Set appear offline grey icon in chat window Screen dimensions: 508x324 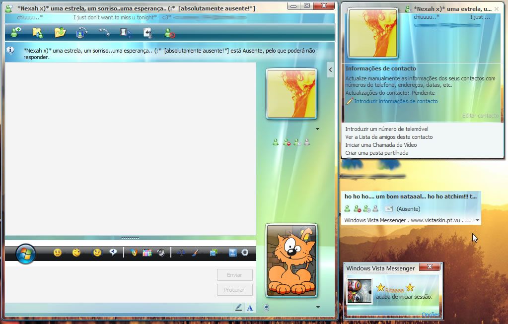click(307, 142)
